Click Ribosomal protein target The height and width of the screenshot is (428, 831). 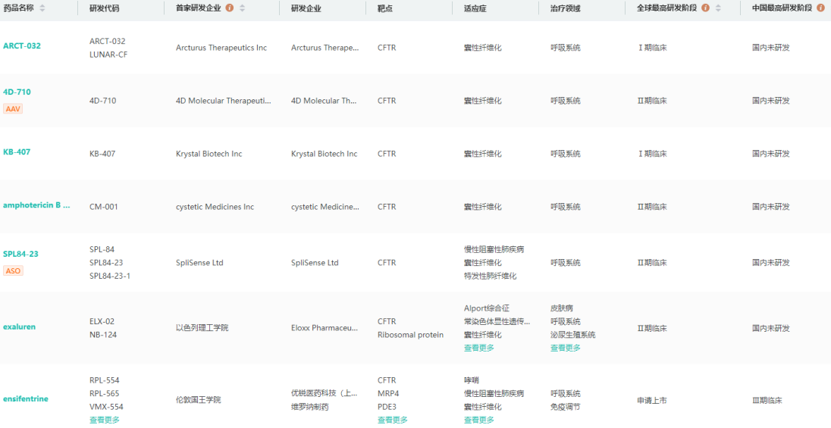point(410,335)
